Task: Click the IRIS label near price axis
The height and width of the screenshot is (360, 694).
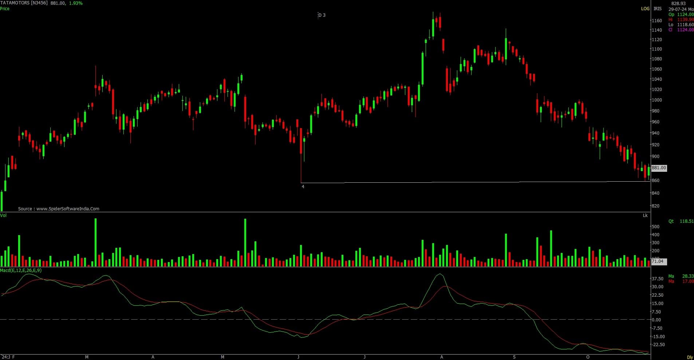Action: click(657, 8)
